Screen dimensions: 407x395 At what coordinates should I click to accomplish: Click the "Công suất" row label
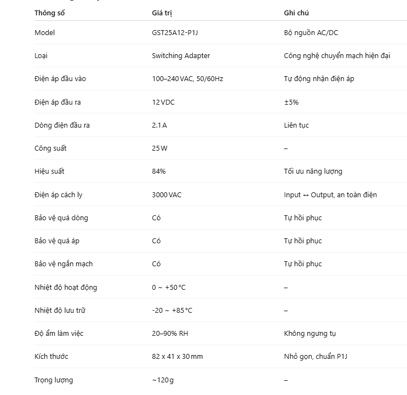(50, 148)
